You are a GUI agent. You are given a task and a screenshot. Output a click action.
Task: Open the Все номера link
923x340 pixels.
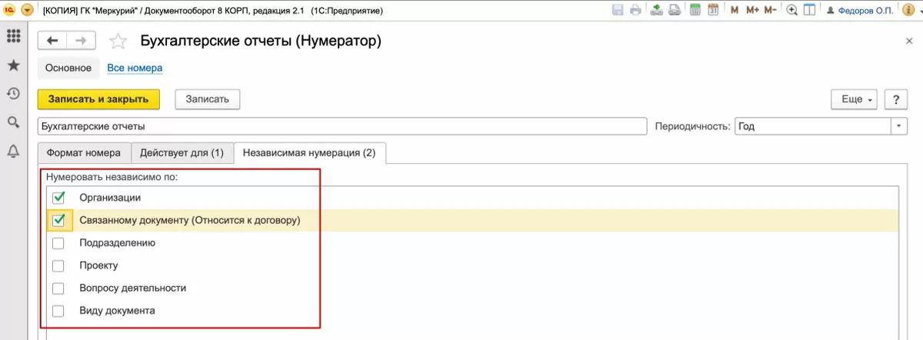click(135, 68)
